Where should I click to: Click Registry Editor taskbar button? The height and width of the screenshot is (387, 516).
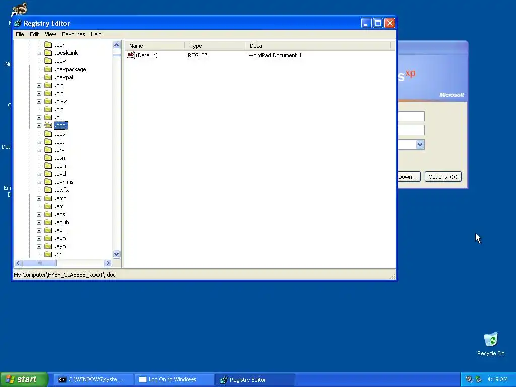point(254,379)
